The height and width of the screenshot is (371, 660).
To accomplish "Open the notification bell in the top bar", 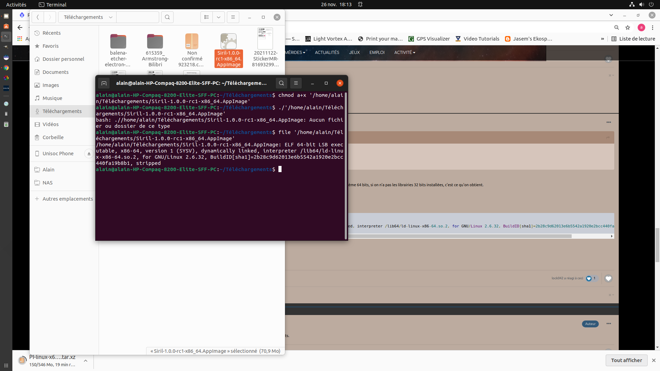I will tap(360, 4).
